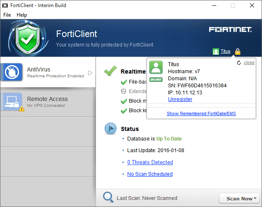Image resolution: width=262 pixels, height=207 pixels.
Task: Click the large green Realtime Protection checkmark
Action: 110,71
